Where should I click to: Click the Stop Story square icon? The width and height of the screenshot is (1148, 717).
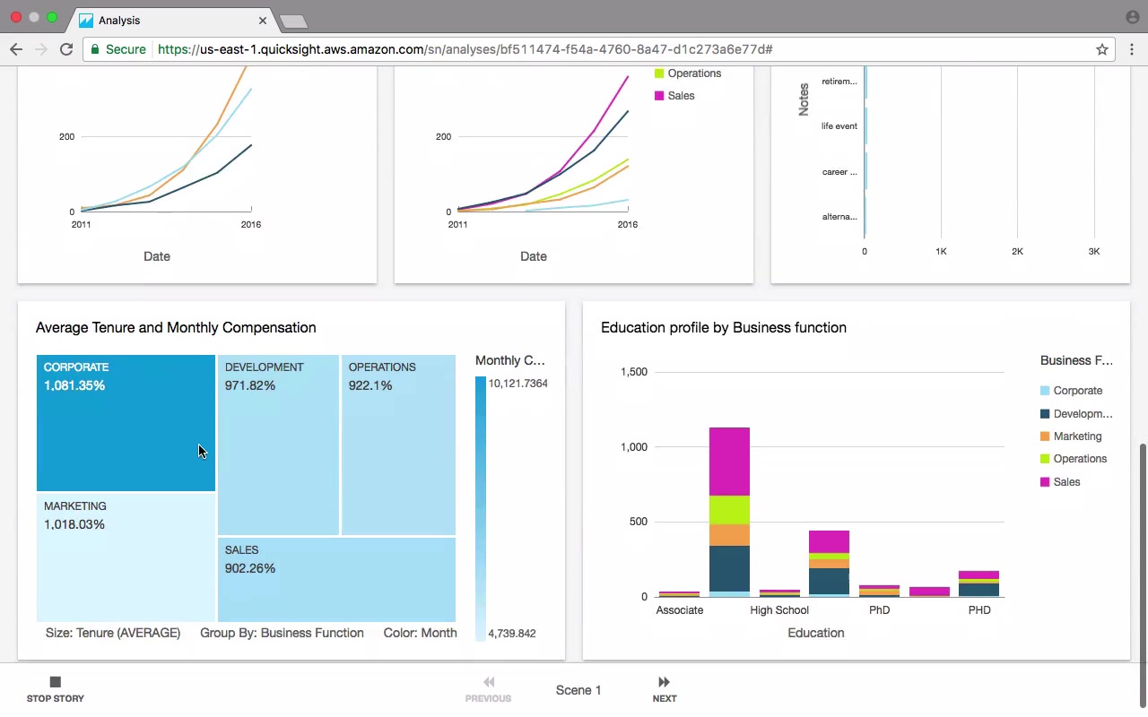(x=55, y=682)
